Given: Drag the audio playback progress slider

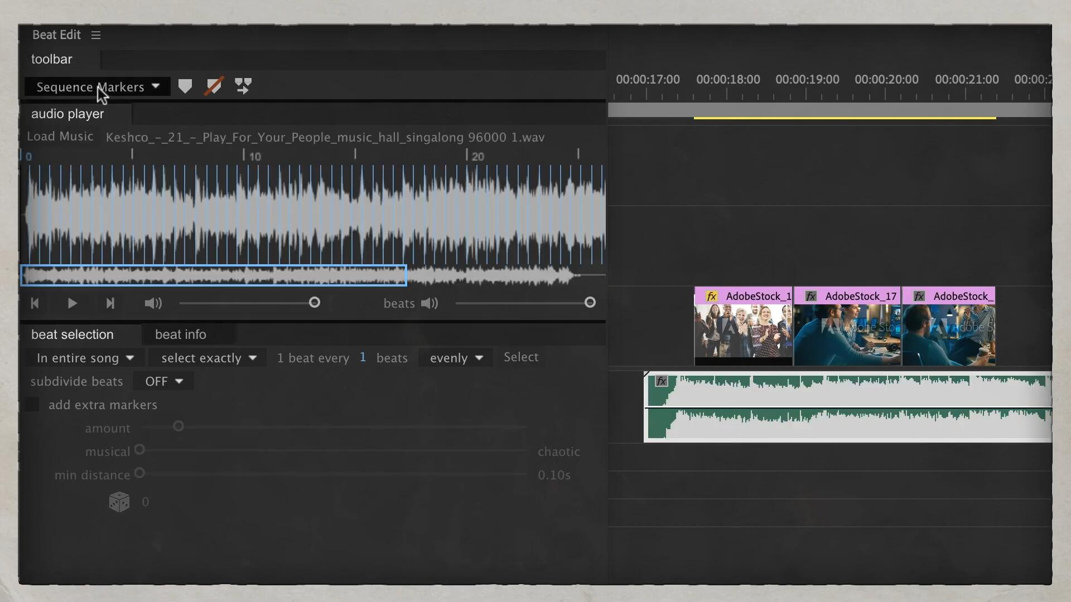Looking at the screenshot, I should point(315,302).
